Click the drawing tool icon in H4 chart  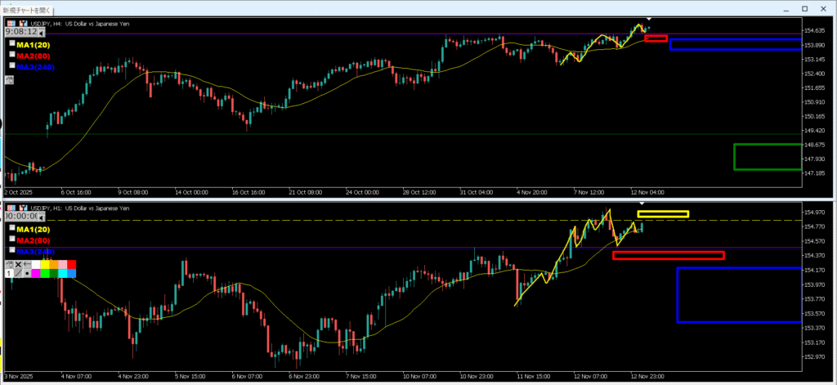(x=9, y=80)
